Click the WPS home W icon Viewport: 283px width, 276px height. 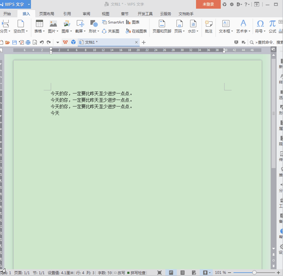[65, 42]
